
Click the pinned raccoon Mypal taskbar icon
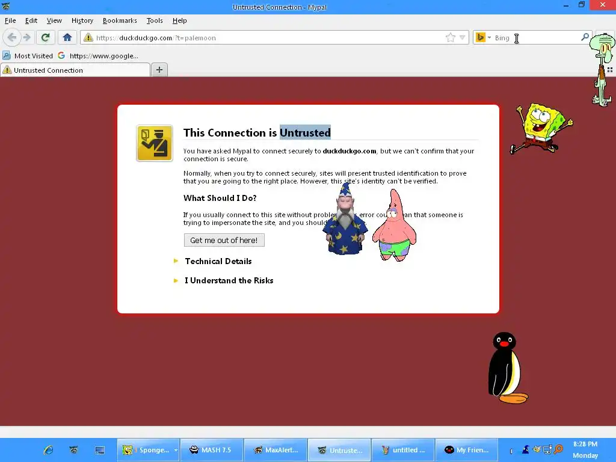click(74, 450)
